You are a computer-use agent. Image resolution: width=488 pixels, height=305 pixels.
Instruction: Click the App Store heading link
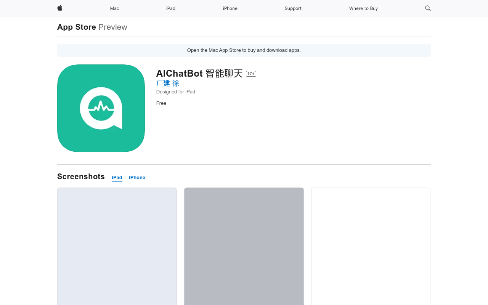coord(77,27)
